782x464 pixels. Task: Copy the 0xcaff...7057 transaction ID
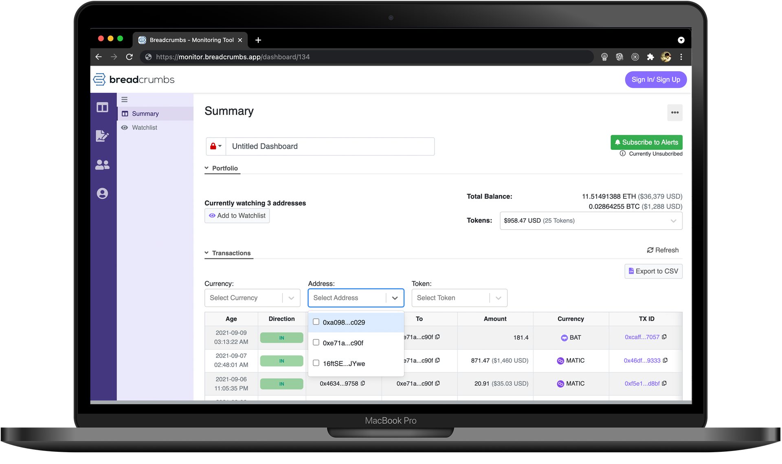(x=664, y=337)
